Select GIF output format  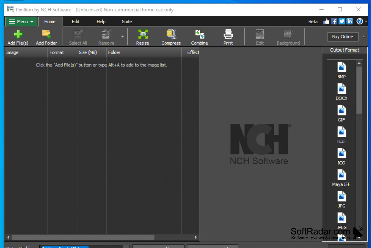tap(341, 113)
